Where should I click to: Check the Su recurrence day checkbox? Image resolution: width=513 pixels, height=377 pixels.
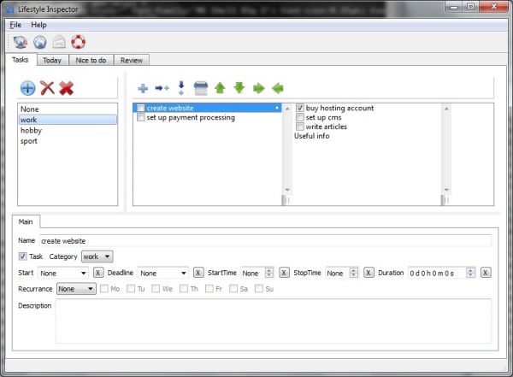pyautogui.click(x=259, y=288)
